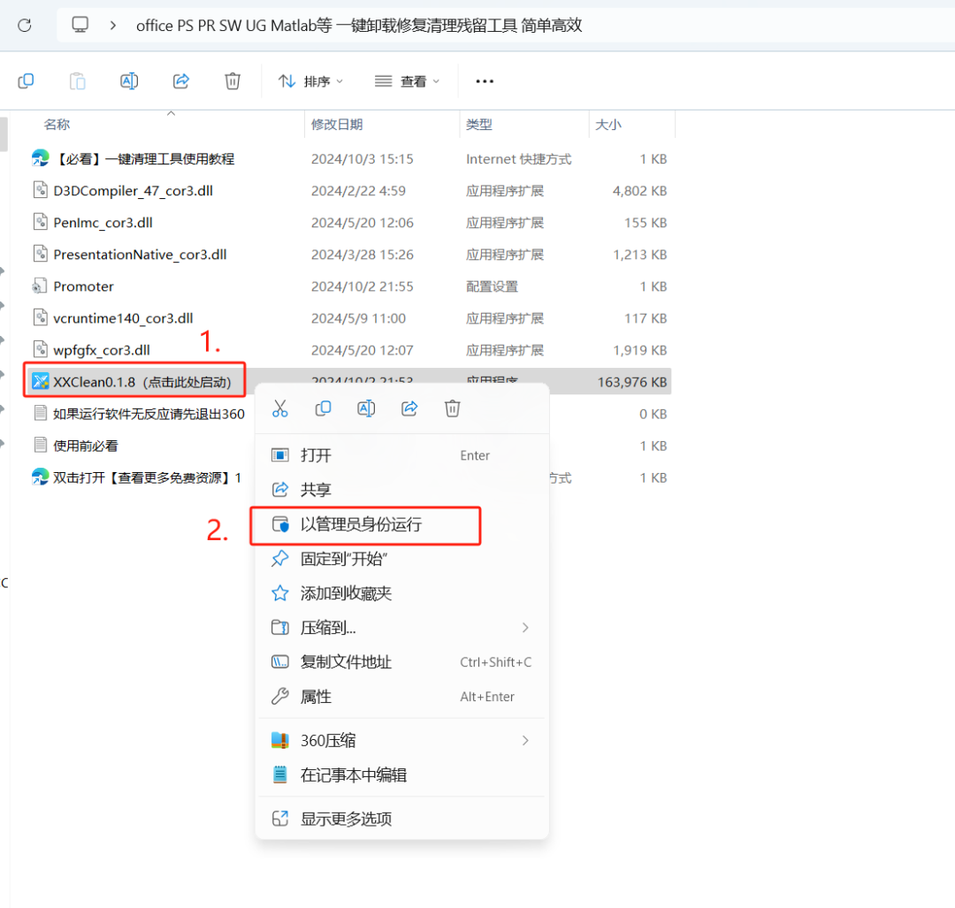Click the Edge icon of 【必看】 shortcut
Image resolution: width=955 pixels, height=908 pixels.
[x=40, y=158]
